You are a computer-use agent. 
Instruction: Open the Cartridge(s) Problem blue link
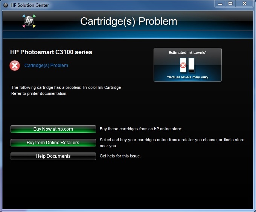click(46, 66)
